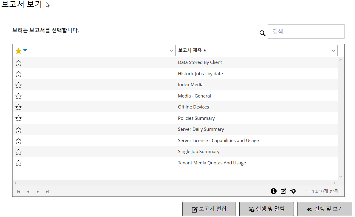
Task: Click the info icon in grid footer
Action: tap(274, 191)
